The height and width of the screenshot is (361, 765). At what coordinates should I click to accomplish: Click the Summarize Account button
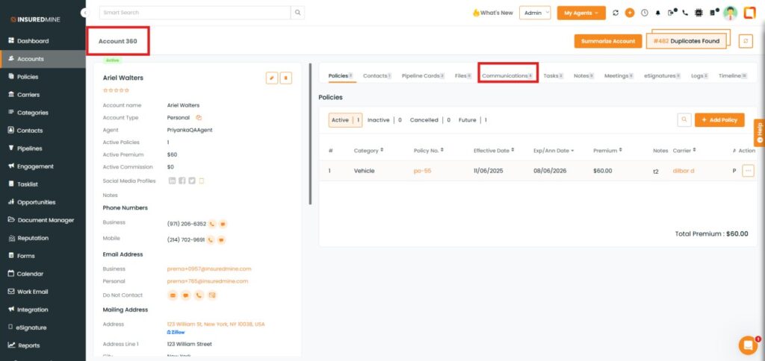pos(608,41)
